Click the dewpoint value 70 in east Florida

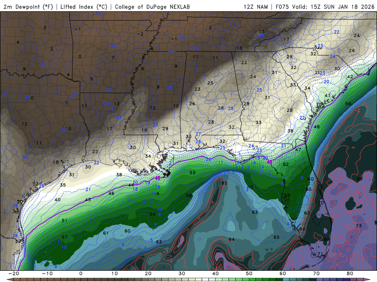320,203
